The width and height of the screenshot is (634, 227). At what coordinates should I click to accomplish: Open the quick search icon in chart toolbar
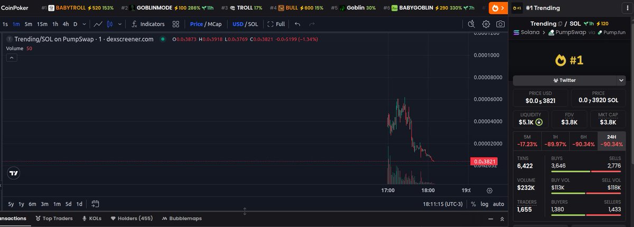472,24
